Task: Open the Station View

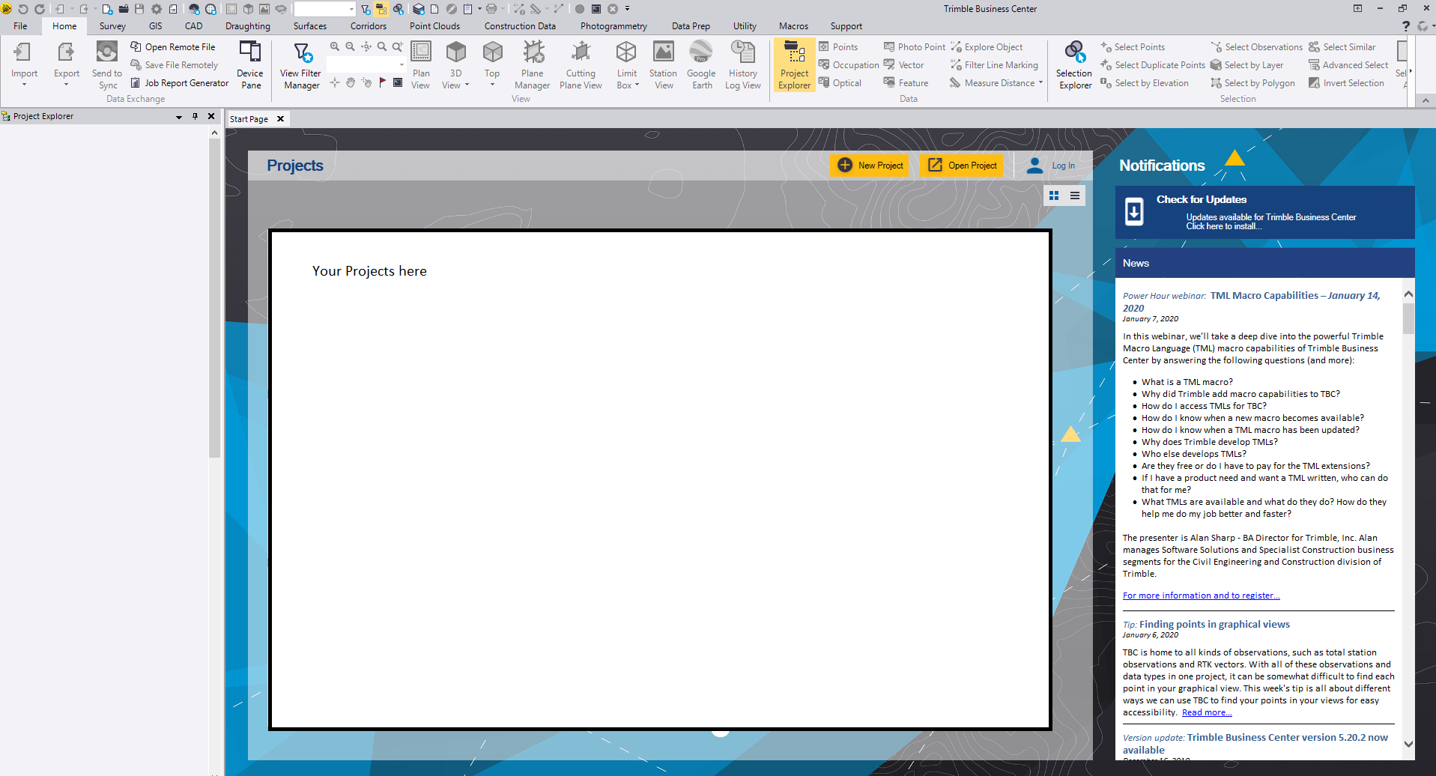Action: tap(663, 65)
